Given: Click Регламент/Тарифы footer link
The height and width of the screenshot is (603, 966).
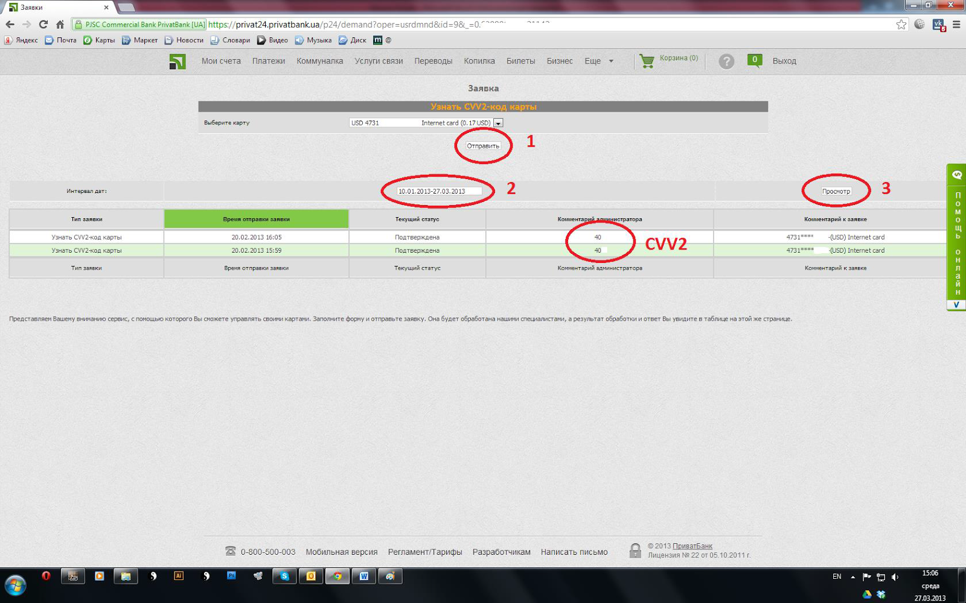Looking at the screenshot, I should (425, 552).
